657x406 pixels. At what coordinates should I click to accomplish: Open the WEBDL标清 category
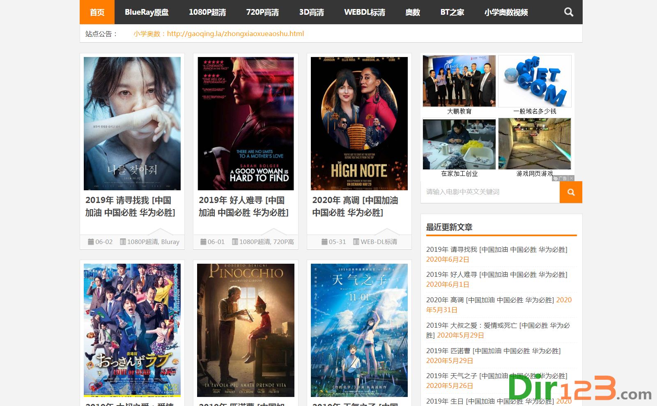click(365, 12)
